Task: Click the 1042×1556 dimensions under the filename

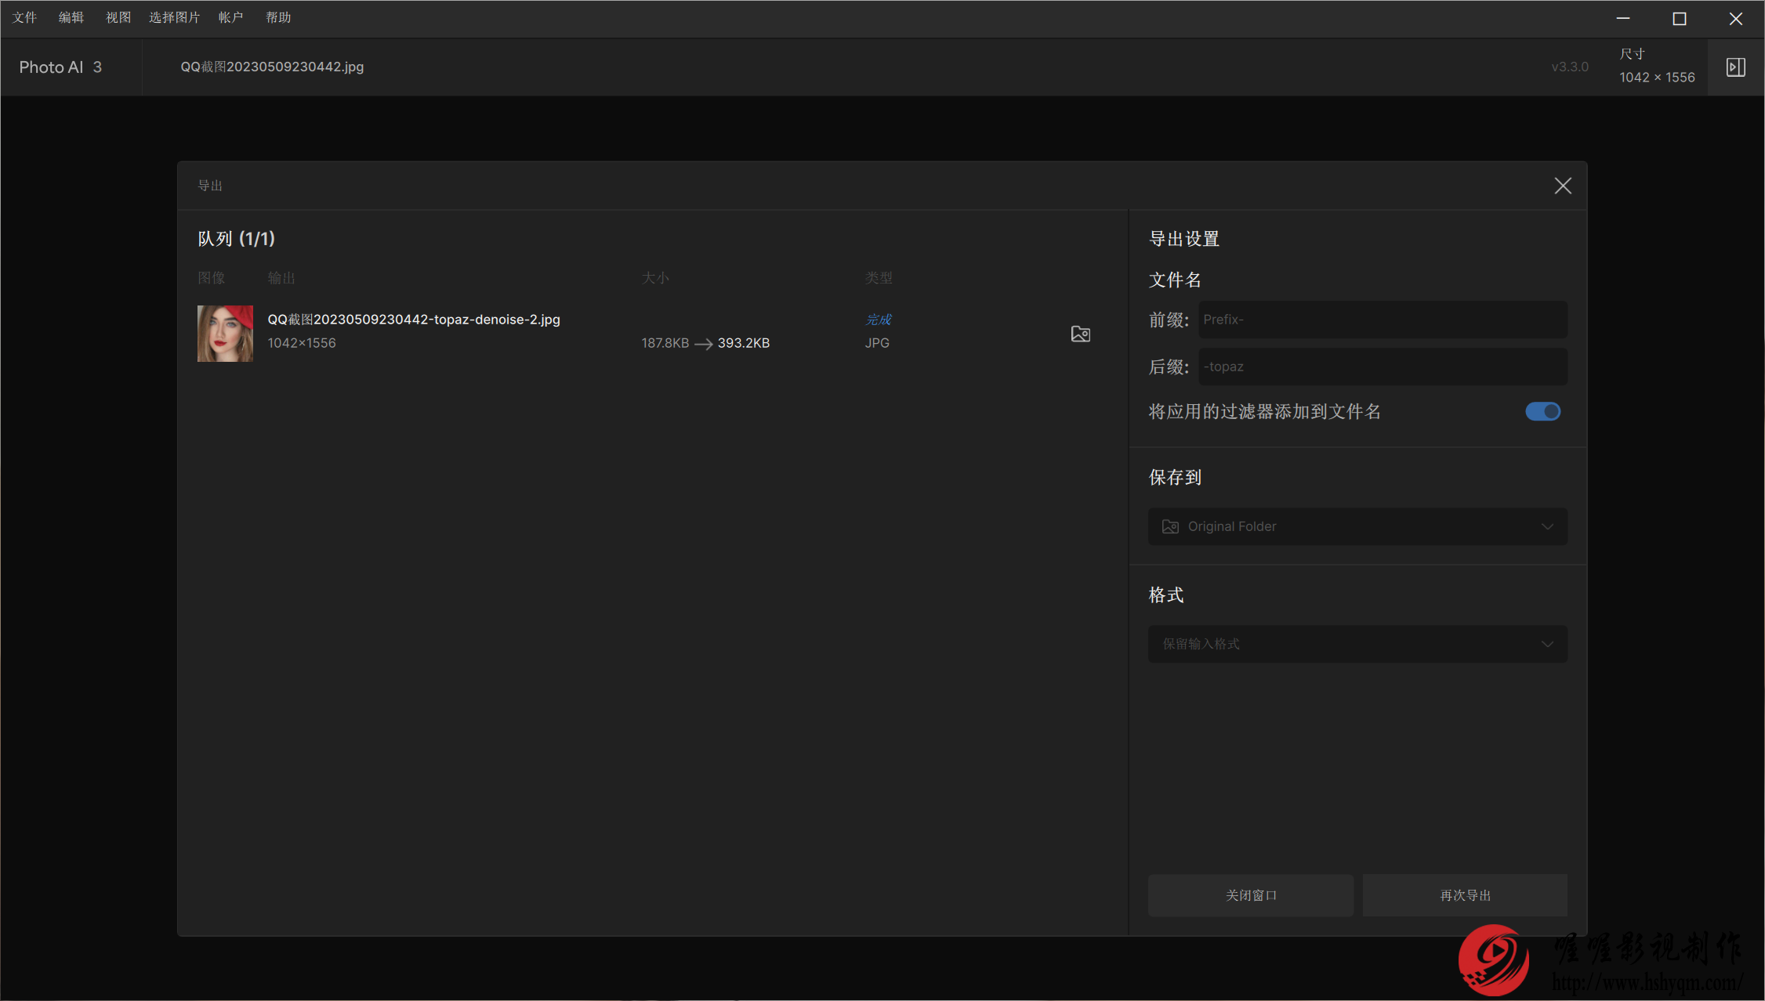Action: (x=302, y=343)
